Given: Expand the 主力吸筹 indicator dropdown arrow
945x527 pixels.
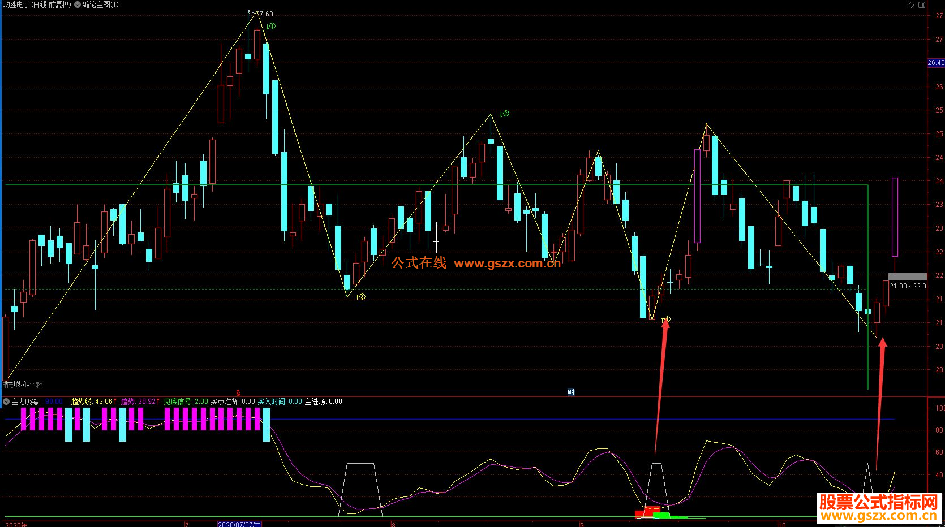Looking at the screenshot, I should coord(6,401).
